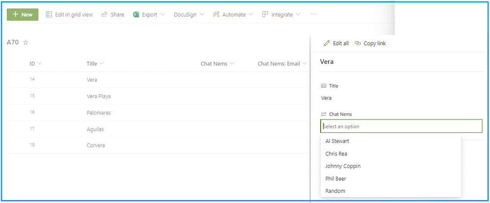Click the Share icon in toolbar
The height and width of the screenshot is (203, 490).
click(105, 14)
